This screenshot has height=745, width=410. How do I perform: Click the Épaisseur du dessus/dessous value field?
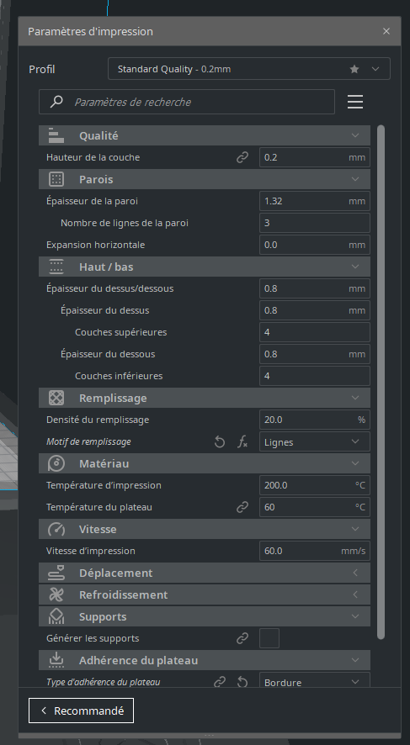314,288
